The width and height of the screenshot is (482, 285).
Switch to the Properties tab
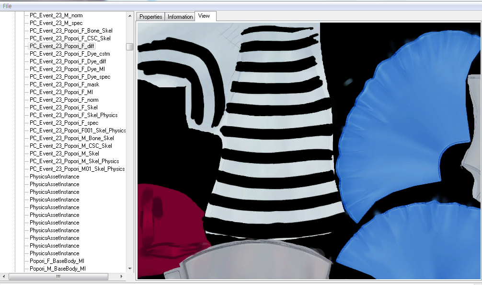[x=150, y=17]
